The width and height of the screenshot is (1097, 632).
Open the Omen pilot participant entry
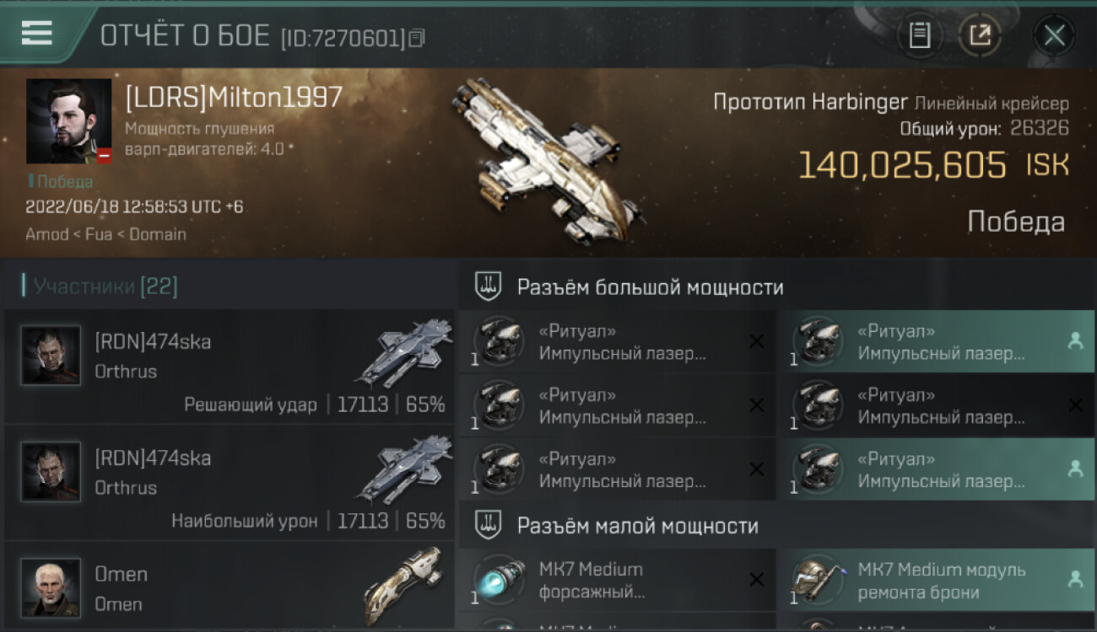tap(230, 586)
